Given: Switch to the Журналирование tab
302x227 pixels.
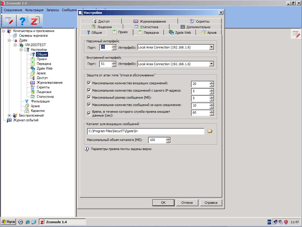Looking at the screenshot, I should pos(150,21).
